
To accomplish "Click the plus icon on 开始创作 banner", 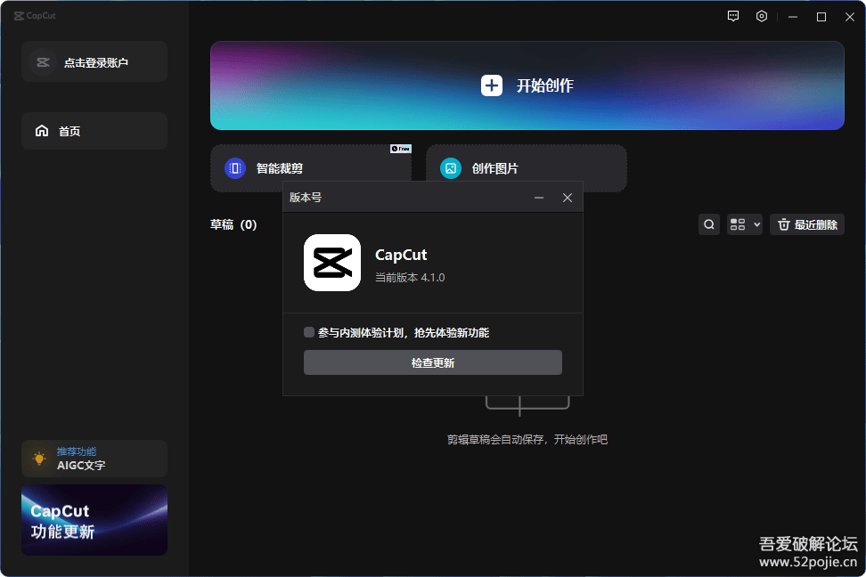I will point(492,85).
